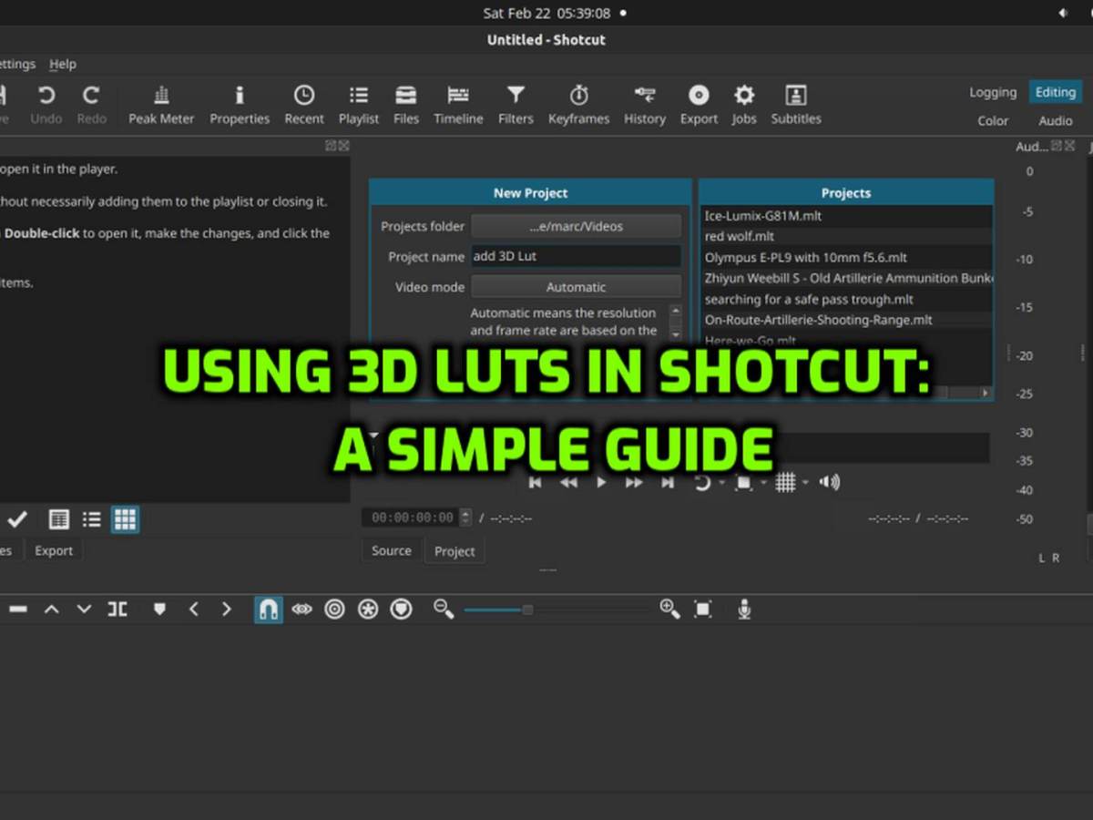Click the Projects folder path button
The width and height of the screenshot is (1093, 820).
[576, 226]
